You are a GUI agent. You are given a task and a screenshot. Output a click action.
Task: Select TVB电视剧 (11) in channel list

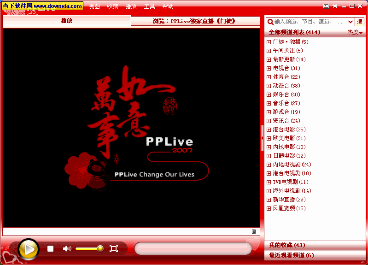click(x=291, y=182)
